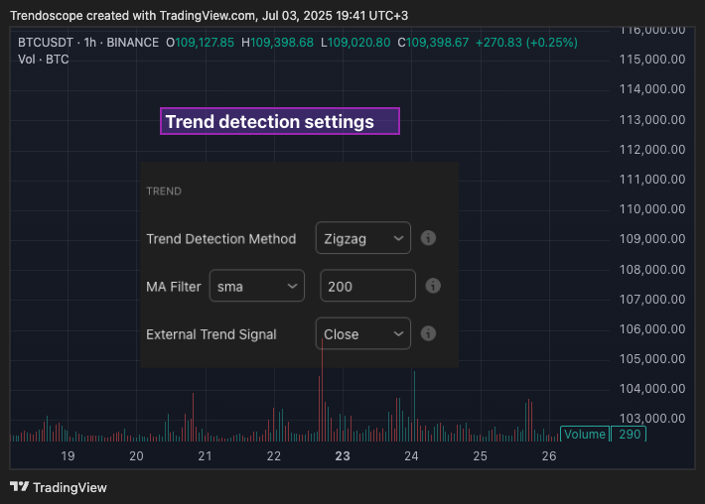Click the 109,000.00 price axis label
This screenshot has width=705, height=504.
(x=652, y=238)
